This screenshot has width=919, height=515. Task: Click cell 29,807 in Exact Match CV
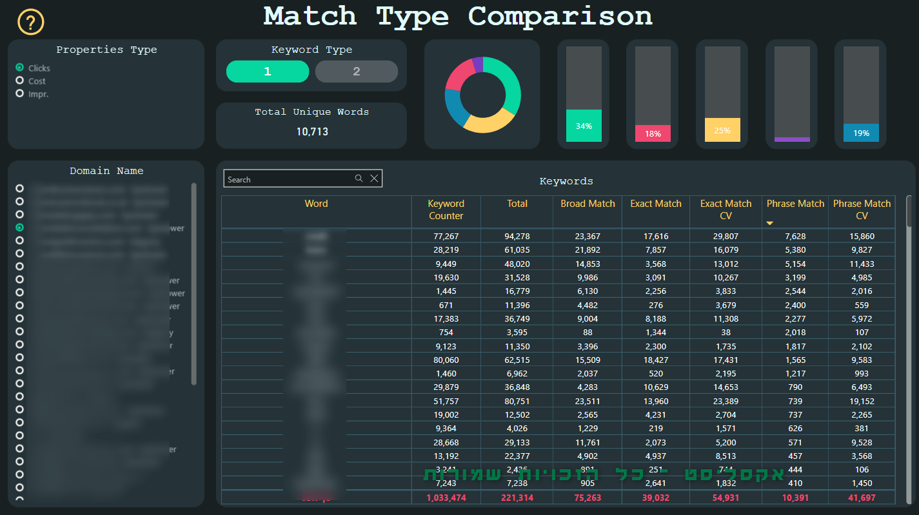[726, 237]
